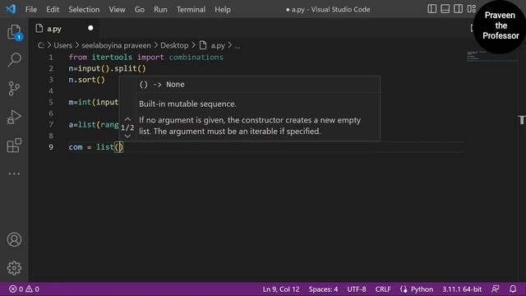Change indentation via Spaces: 4
This screenshot has width=526, height=296.
tap(323, 289)
